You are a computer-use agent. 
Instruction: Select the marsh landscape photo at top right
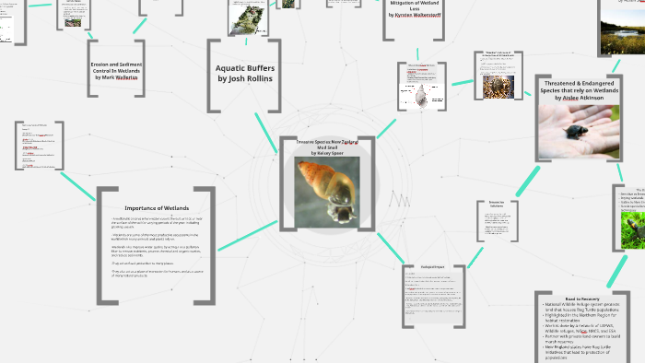[623, 31]
